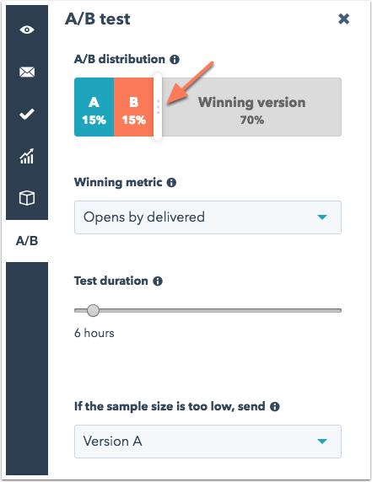
Task: Click info icon next to A/B distribution
Action: click(175, 59)
